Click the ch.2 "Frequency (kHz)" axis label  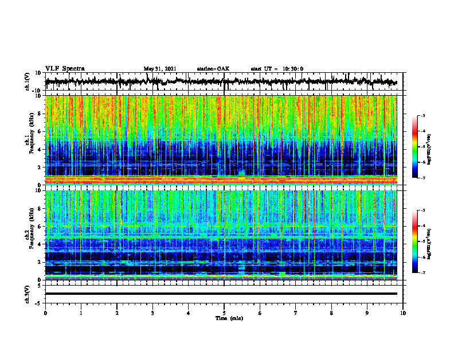[x=32, y=228]
